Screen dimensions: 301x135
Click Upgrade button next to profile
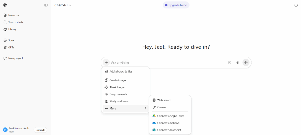point(40,130)
